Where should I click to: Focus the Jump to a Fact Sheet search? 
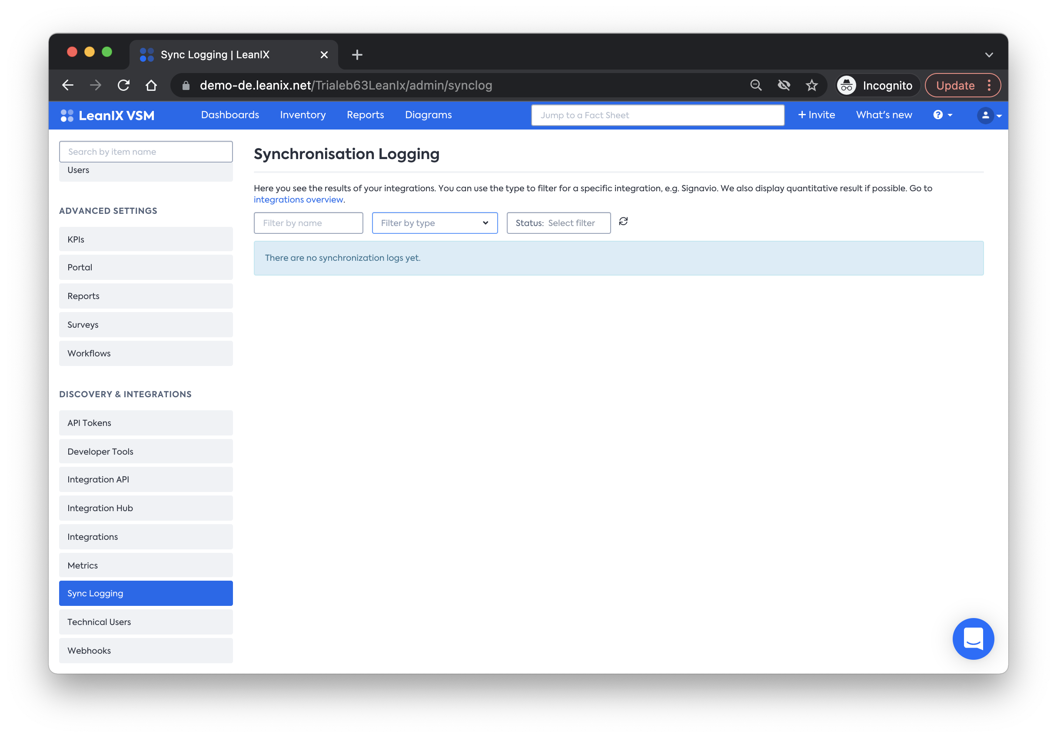tap(657, 115)
